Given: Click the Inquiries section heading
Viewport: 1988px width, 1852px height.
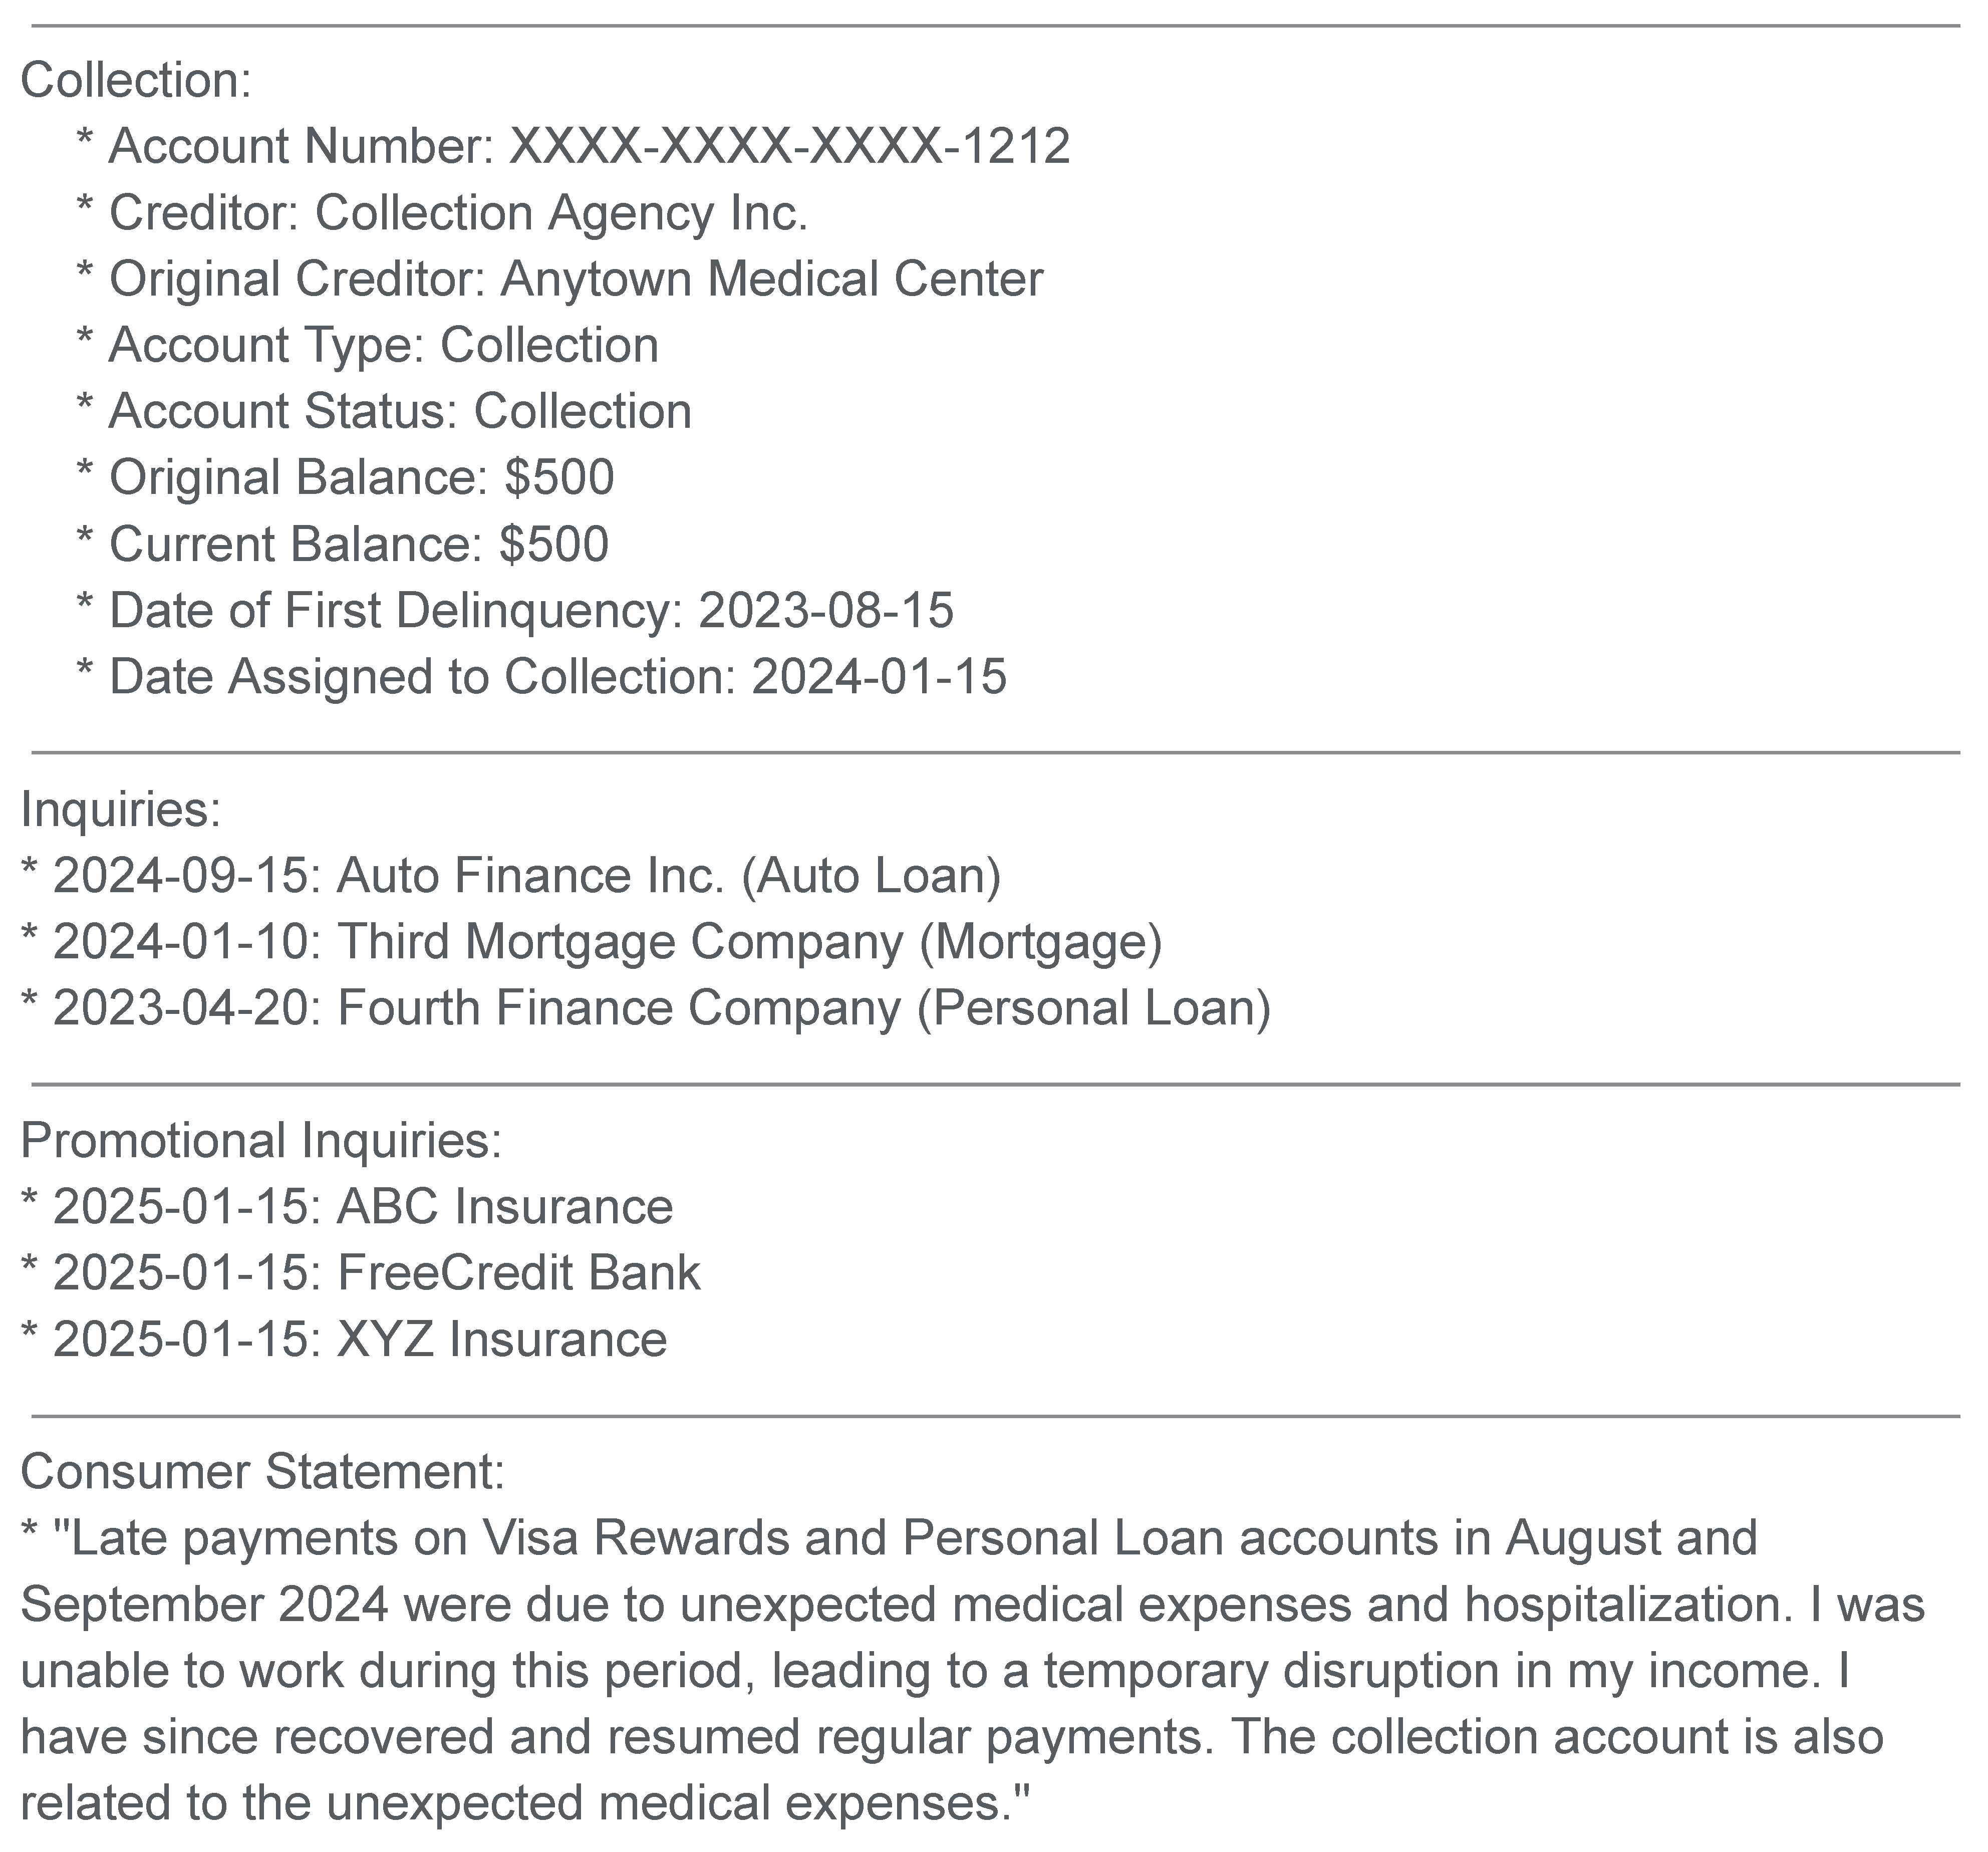Looking at the screenshot, I should pos(120,809).
